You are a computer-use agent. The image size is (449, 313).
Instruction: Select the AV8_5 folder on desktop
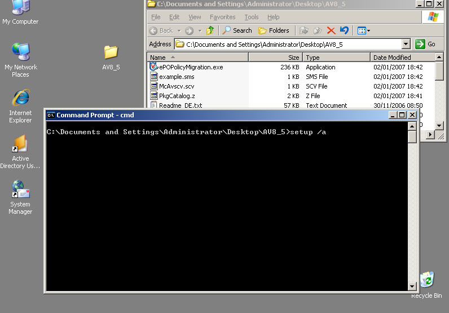tap(111, 58)
